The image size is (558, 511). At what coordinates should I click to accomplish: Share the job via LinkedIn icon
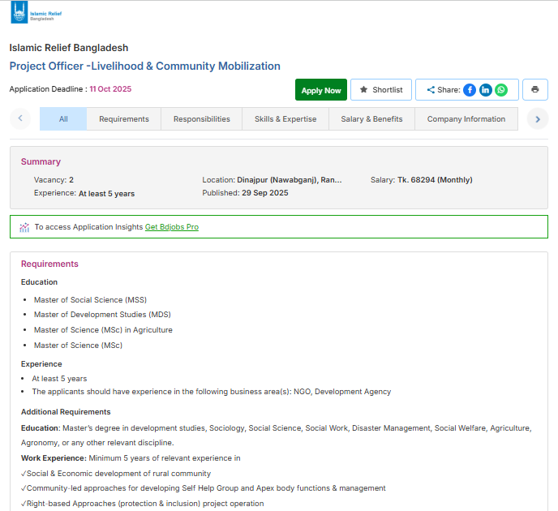(x=485, y=90)
